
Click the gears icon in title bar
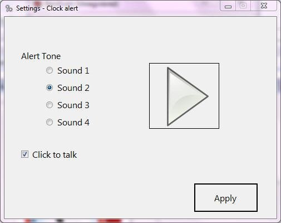9,8
